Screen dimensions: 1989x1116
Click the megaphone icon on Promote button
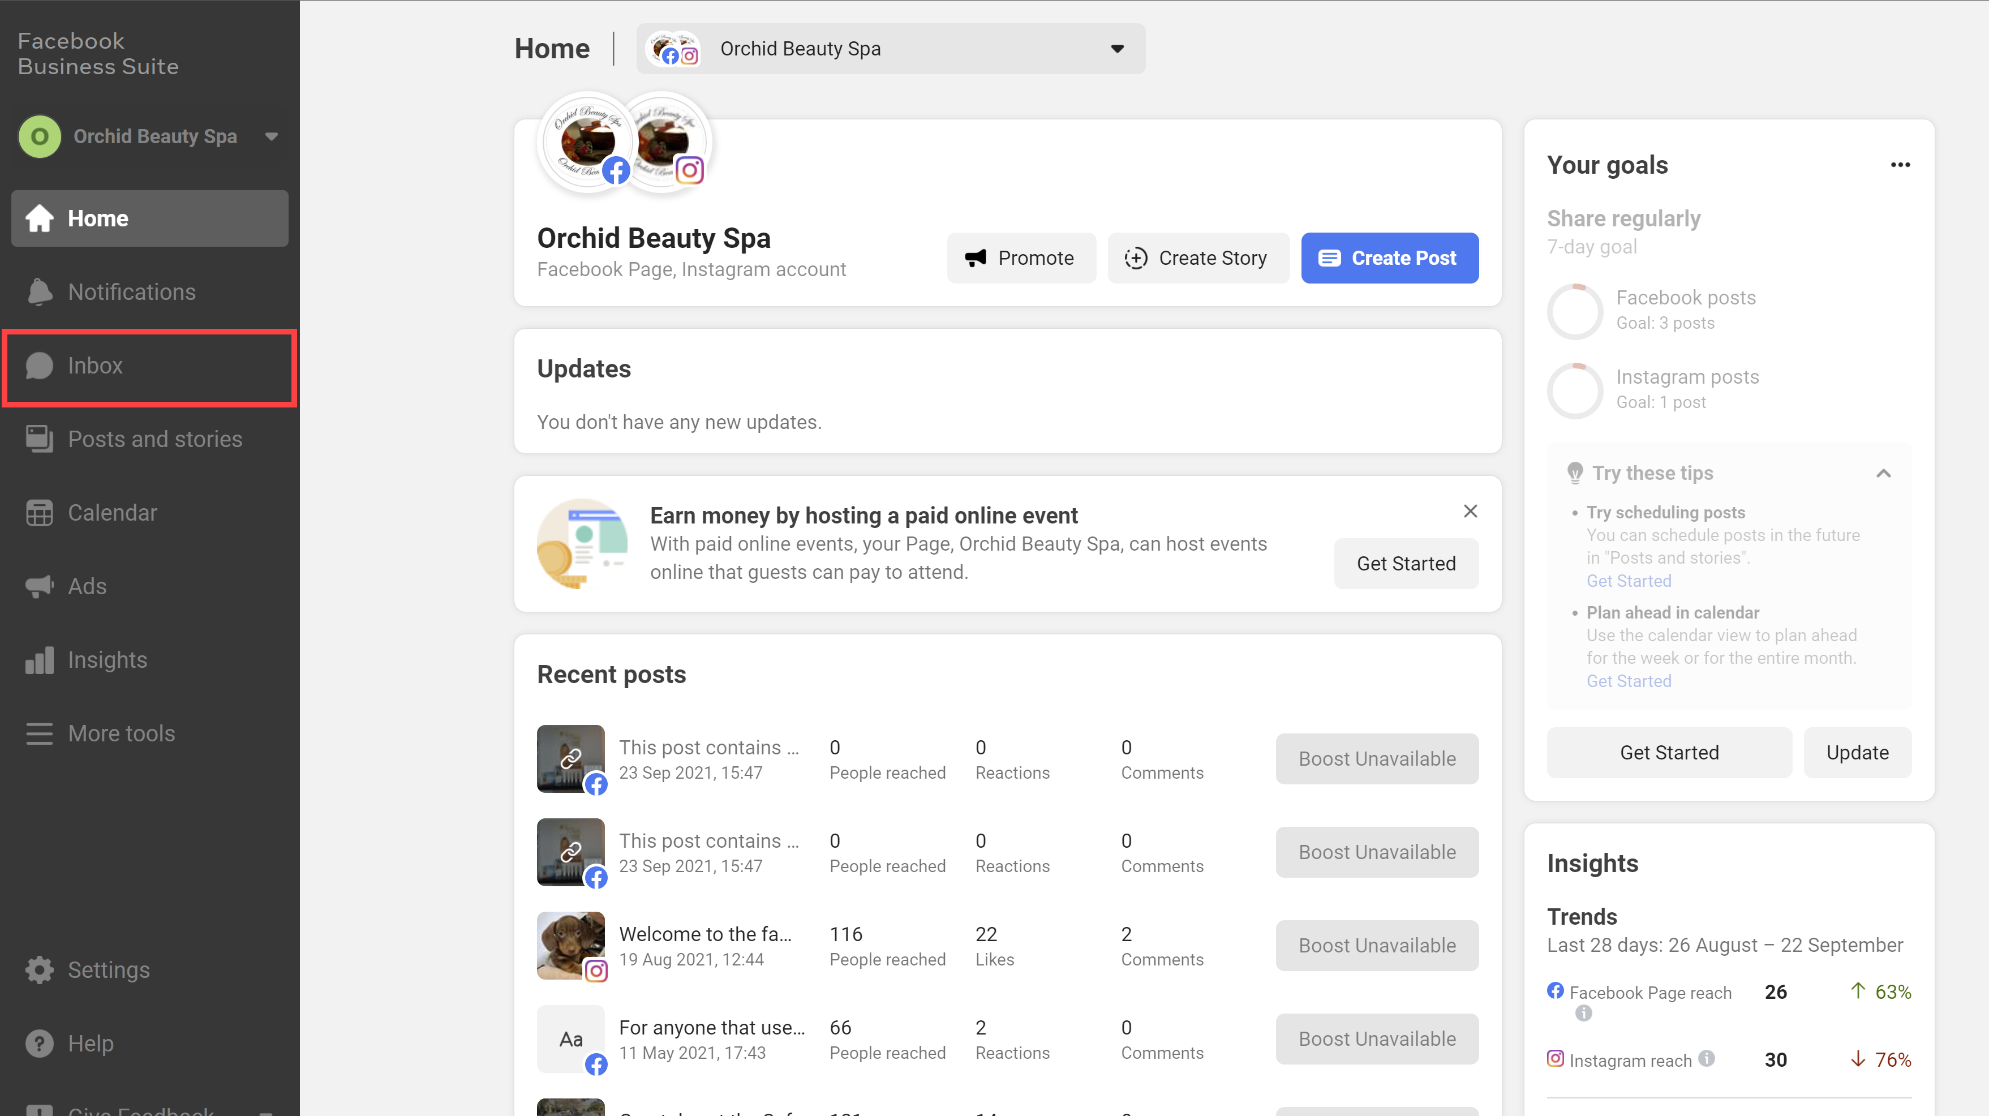[x=976, y=258]
